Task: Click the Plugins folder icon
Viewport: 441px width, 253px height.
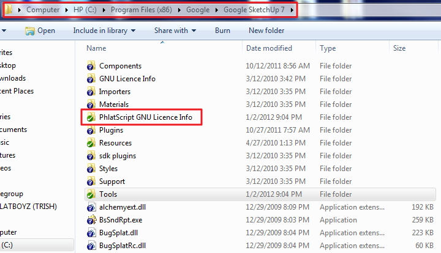Action: pos(91,130)
